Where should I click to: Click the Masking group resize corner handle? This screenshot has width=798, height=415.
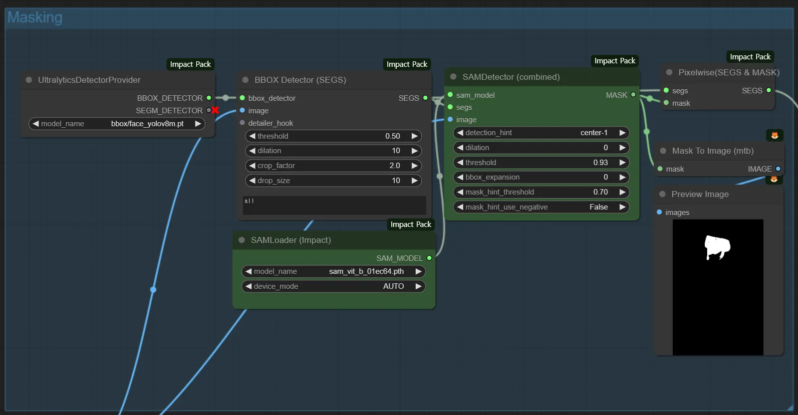tap(789, 407)
